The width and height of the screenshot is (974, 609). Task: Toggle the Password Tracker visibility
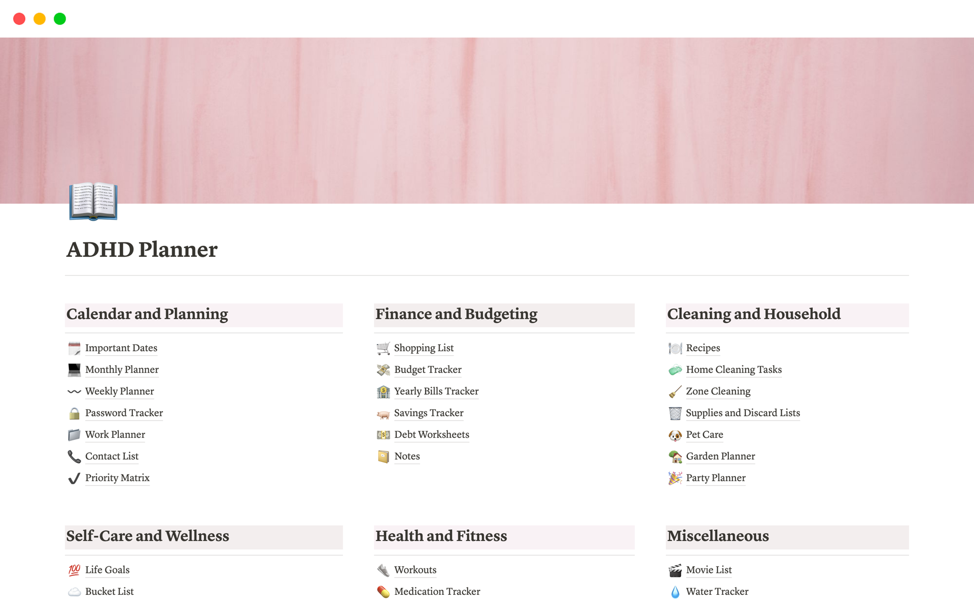(x=123, y=413)
